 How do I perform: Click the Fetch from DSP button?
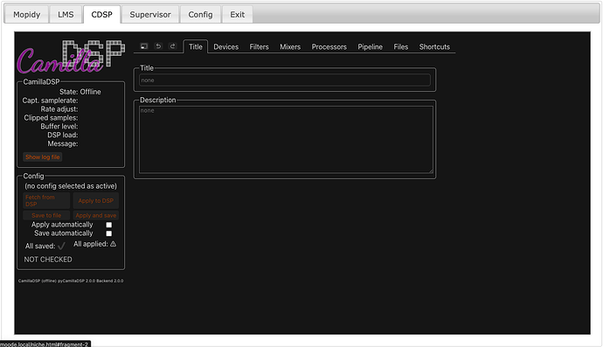coord(46,200)
